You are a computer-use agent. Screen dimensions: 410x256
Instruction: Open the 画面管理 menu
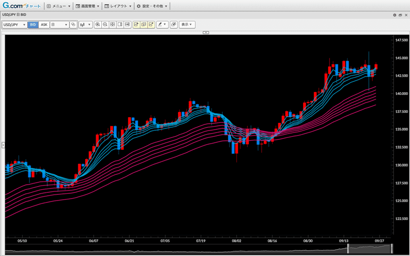click(87, 6)
